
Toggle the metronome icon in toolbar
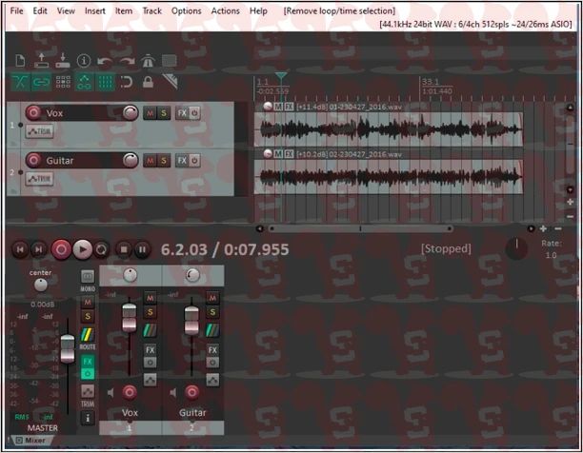pyautogui.click(x=148, y=61)
